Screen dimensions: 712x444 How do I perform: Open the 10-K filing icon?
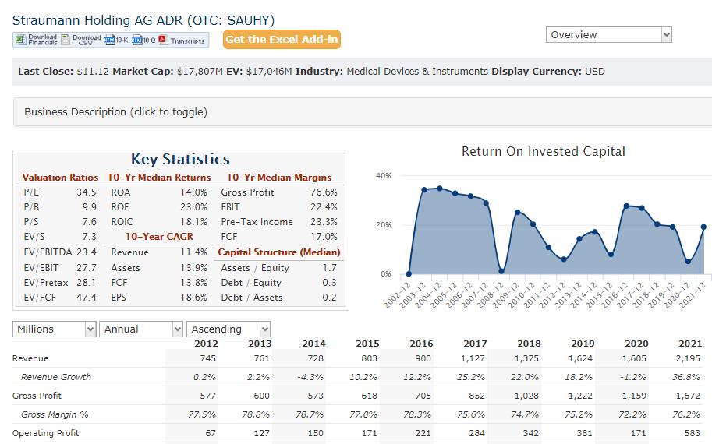(x=110, y=40)
